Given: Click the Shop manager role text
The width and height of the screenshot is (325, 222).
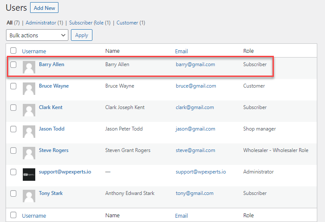Looking at the screenshot, I should pyautogui.click(x=260, y=129).
